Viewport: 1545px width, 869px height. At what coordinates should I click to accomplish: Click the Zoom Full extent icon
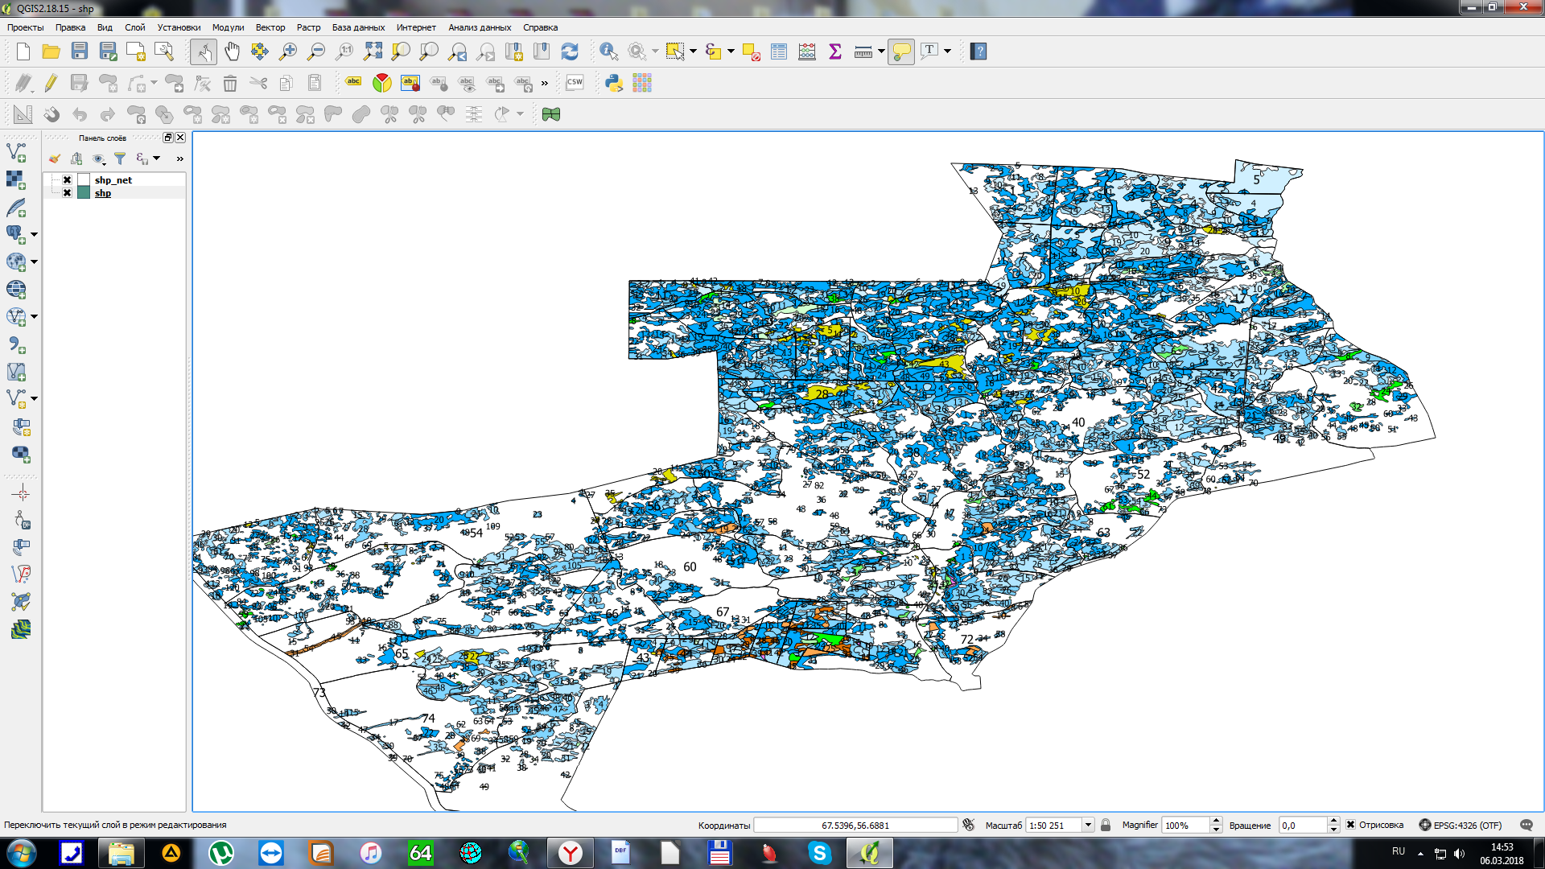[373, 51]
